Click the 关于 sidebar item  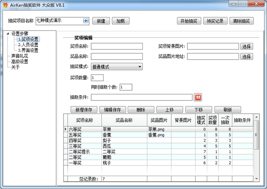pos(16,67)
